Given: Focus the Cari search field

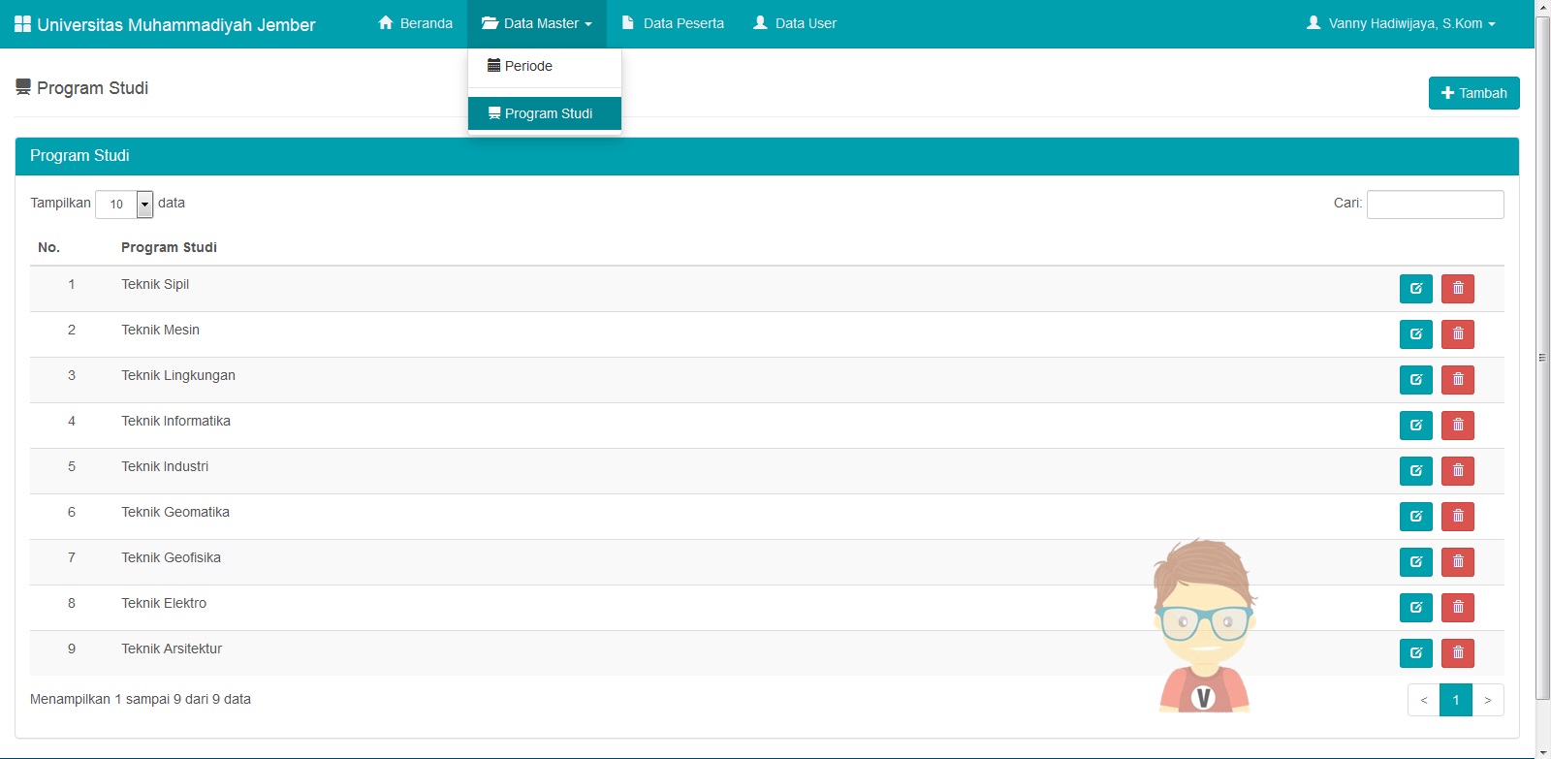Looking at the screenshot, I should (1435, 205).
